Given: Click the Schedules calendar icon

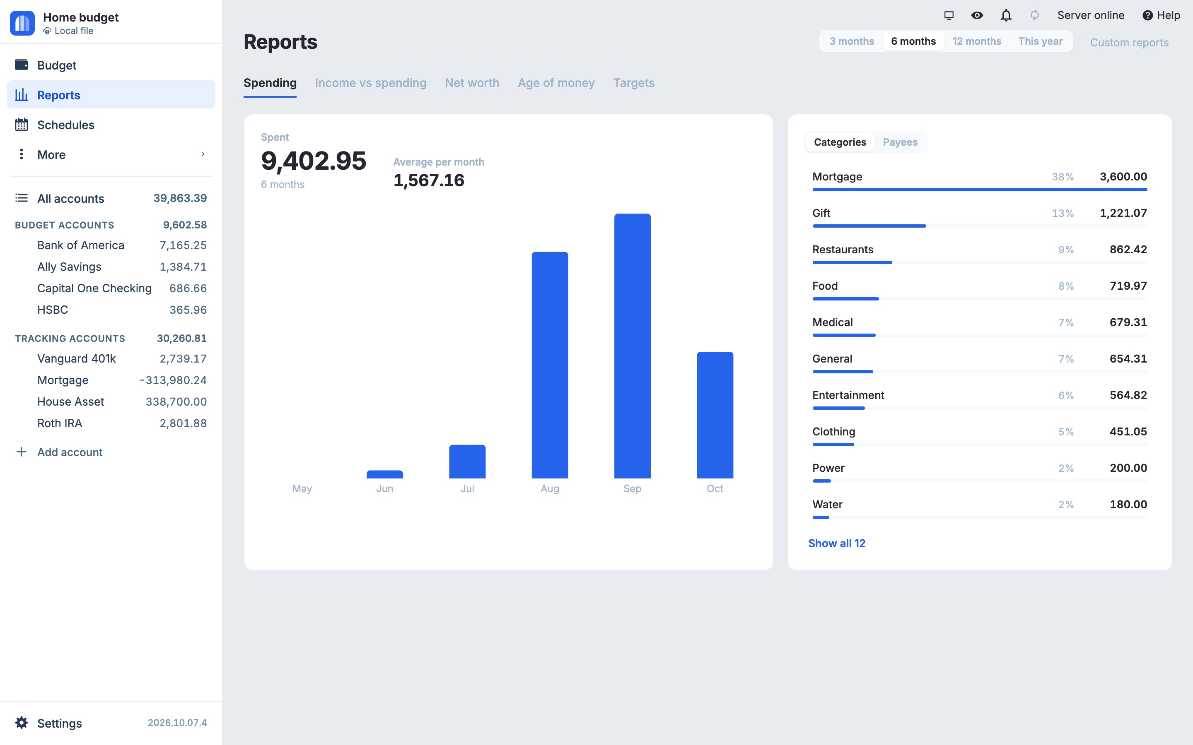Looking at the screenshot, I should [x=21, y=125].
